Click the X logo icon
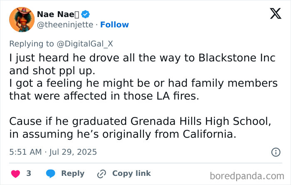 [x=272, y=15]
